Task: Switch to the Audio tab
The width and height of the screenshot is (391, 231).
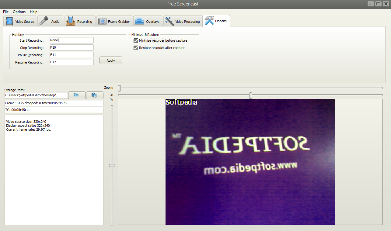Action: click(x=51, y=21)
